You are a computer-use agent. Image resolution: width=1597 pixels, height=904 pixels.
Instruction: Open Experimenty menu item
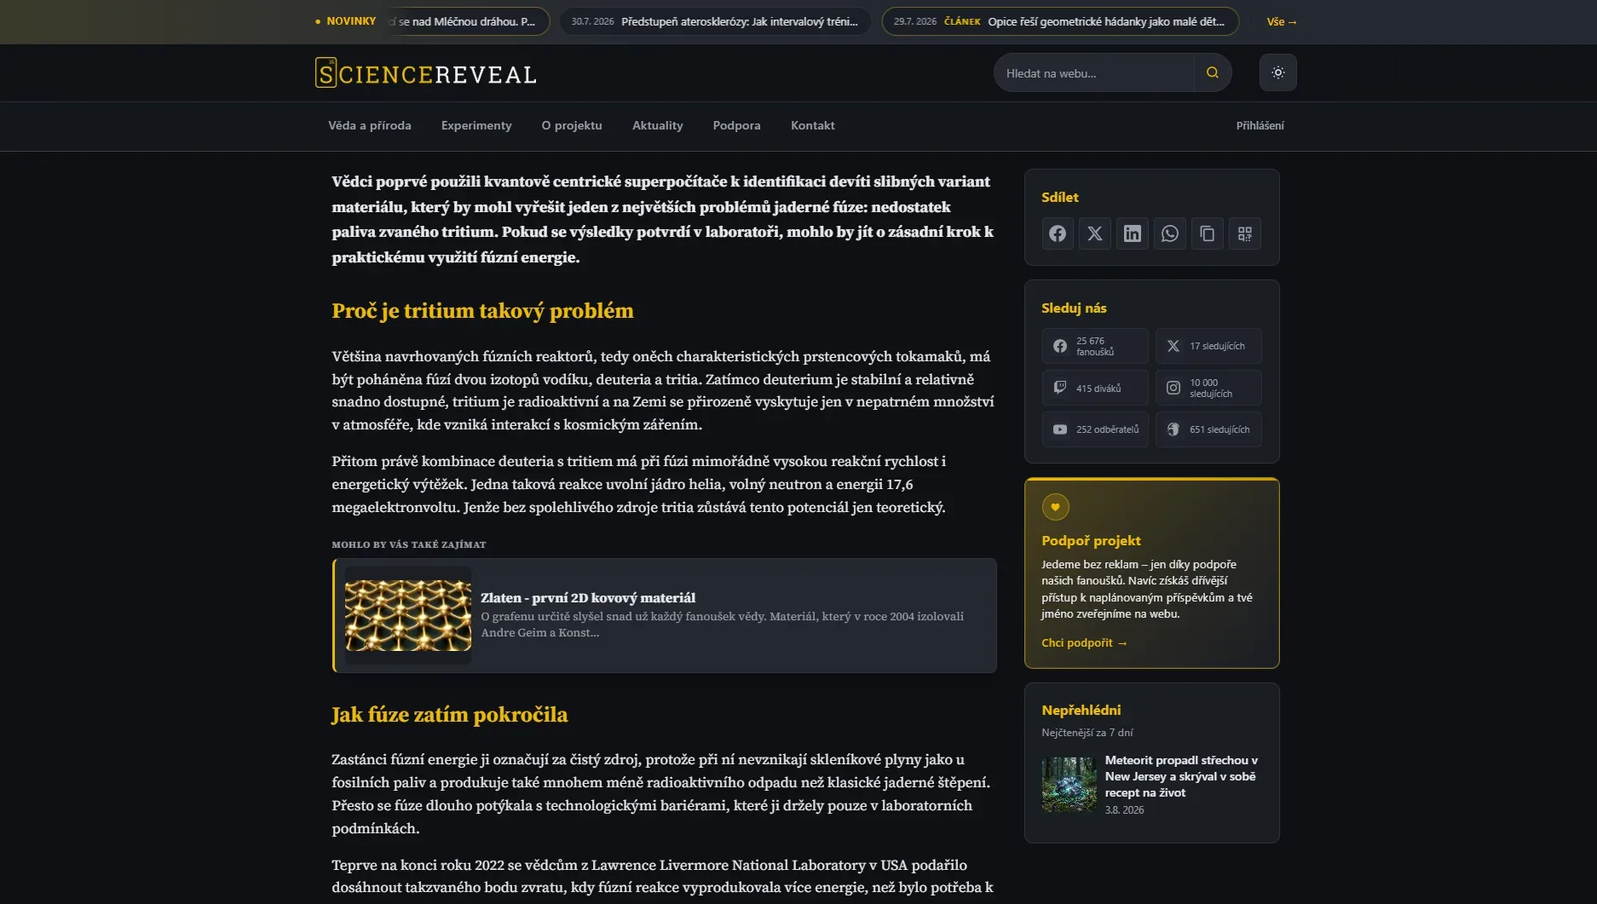(476, 125)
